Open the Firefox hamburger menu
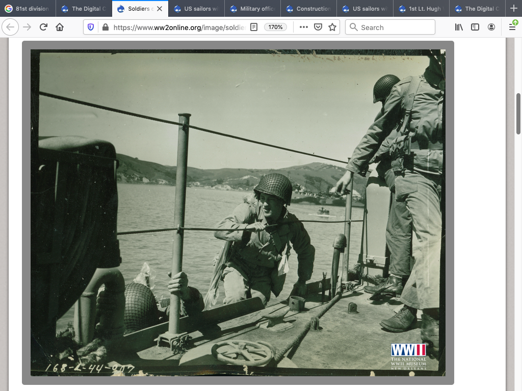This screenshot has width=522, height=391. (512, 27)
